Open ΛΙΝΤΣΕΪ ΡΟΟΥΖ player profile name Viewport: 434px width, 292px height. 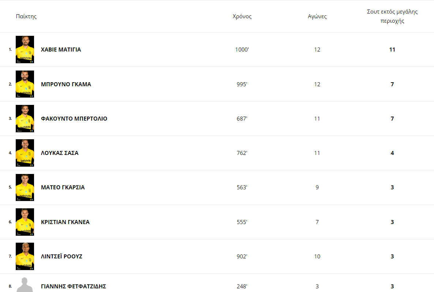click(x=61, y=257)
